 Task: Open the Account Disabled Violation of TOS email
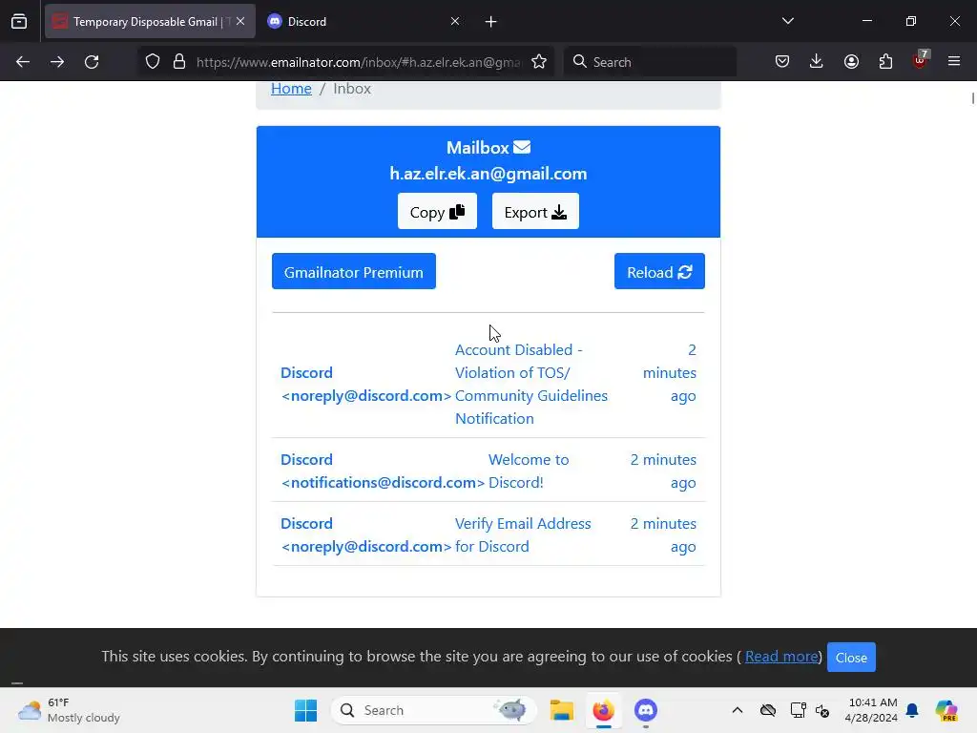[488, 384]
